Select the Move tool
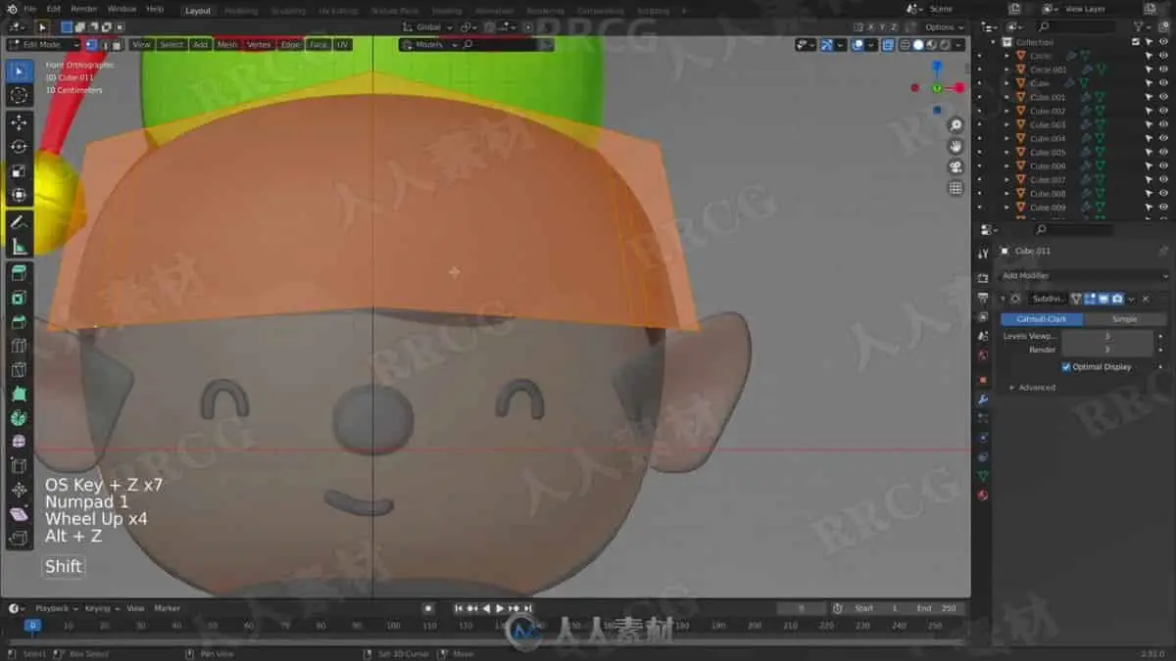The image size is (1176, 661). pos(19,122)
